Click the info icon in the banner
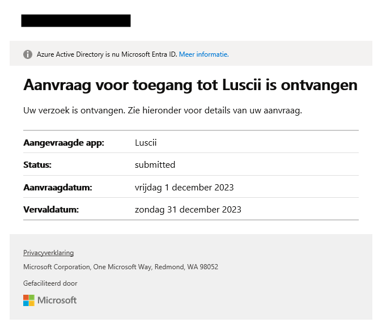The image size is (382, 331). 28,54
